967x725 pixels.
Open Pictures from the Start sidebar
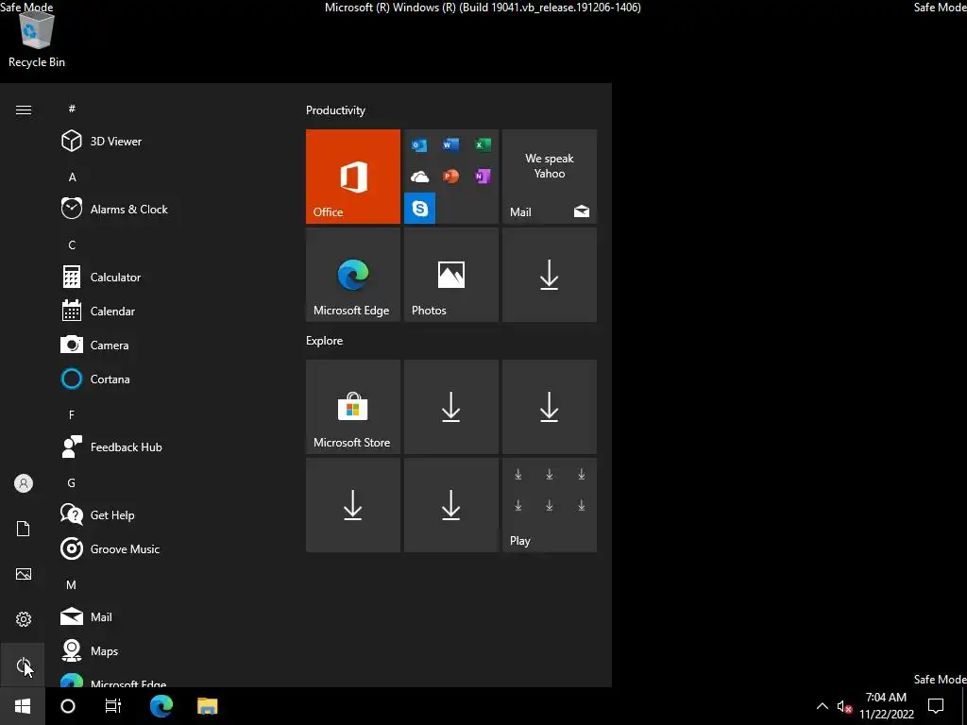24,574
